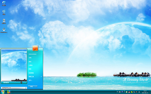This screenshot has width=151, height=94.
Task: Click the yellow-green circular tray icon
Action: click(x=132, y=92)
